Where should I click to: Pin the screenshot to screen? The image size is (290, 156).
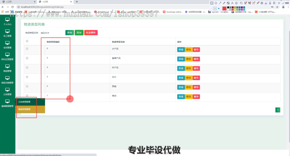click(x=258, y=3)
